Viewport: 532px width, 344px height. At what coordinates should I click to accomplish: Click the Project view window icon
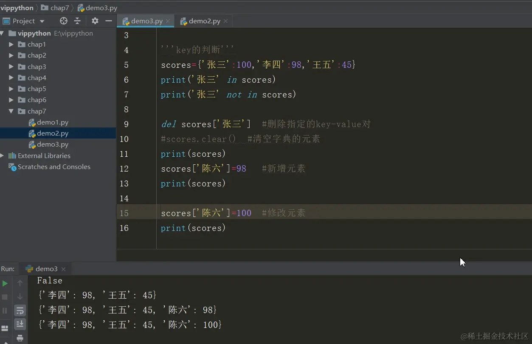[x=6, y=21]
